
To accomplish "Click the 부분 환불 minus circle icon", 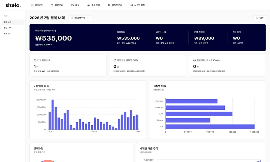I will coord(115,60).
